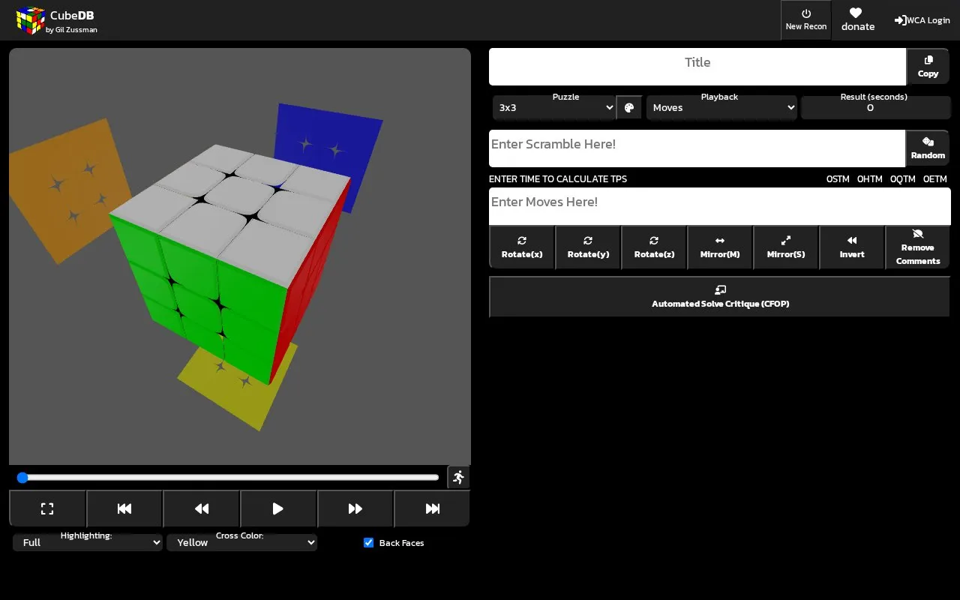Viewport: 960px width, 600px height.
Task: Skip to the end of playback
Action: click(432, 508)
